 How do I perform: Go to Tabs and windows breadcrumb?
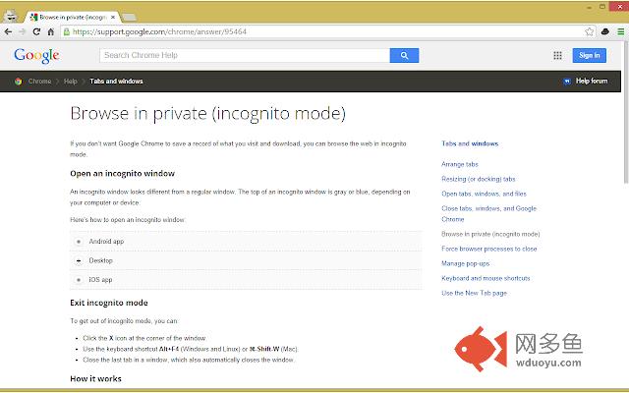click(x=116, y=81)
